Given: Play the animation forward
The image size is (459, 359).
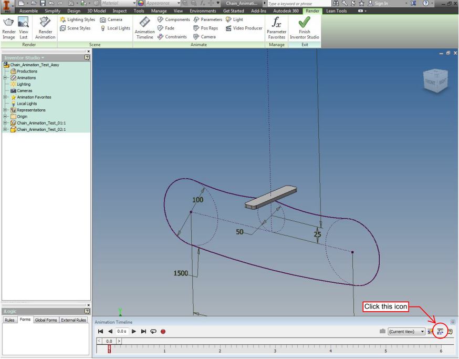Looking at the screenshot, I should pyautogui.click(x=133, y=332).
